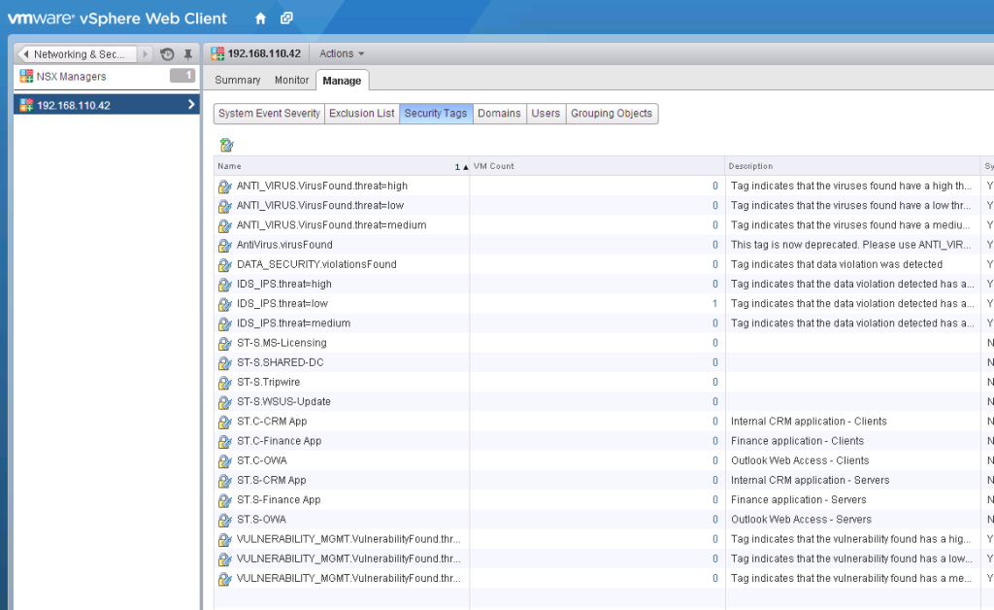Viewport: 994px width, 610px height.
Task: Click tag icon for ST.C-Finance App
Action: click(224, 442)
